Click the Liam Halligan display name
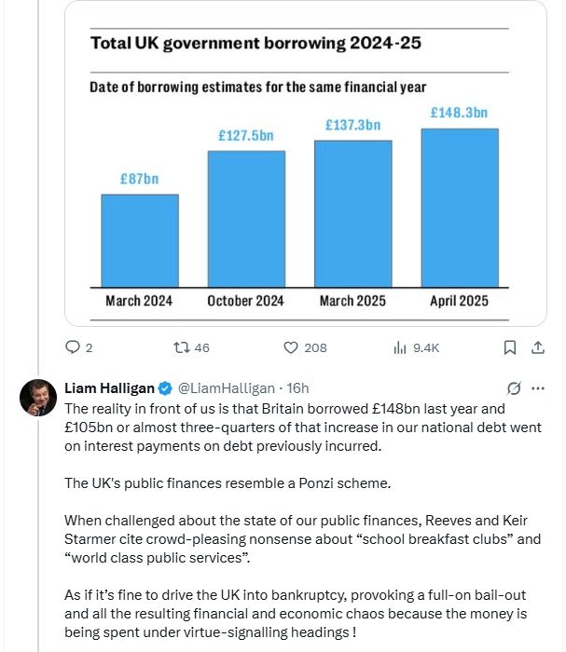The image size is (566, 652). [108, 388]
